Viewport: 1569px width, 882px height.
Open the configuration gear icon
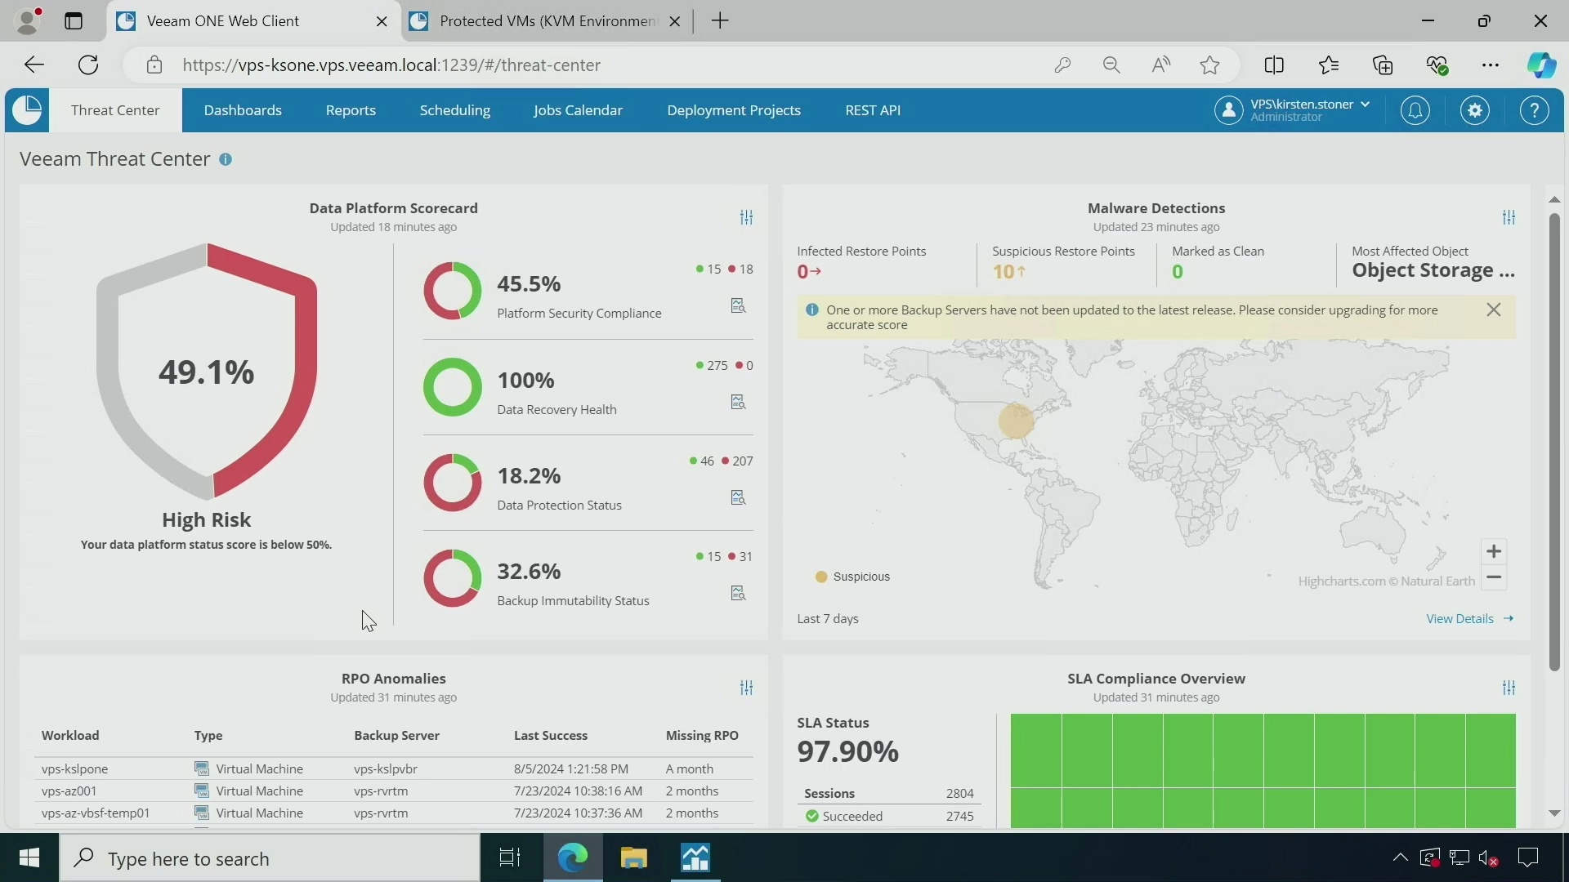1475,110
